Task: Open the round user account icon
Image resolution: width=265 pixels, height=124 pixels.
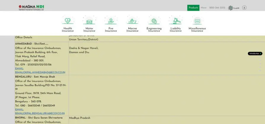Action: click(244, 8)
